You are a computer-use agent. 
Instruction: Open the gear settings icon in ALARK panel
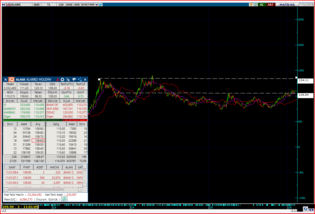pos(62,80)
